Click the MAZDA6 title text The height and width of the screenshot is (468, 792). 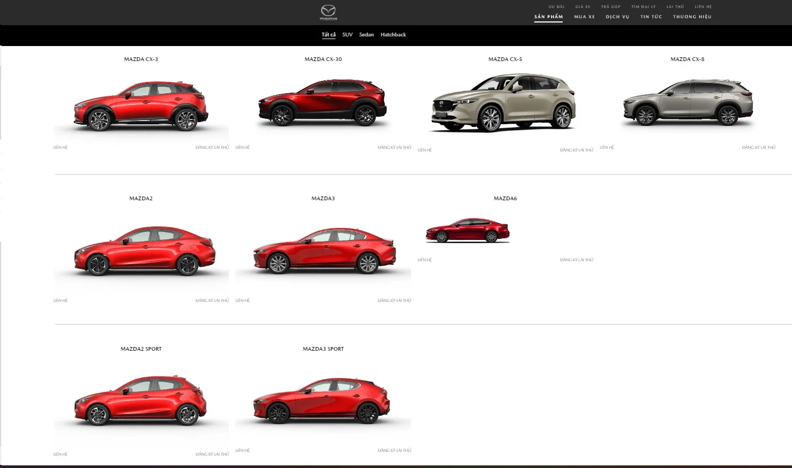pos(505,198)
